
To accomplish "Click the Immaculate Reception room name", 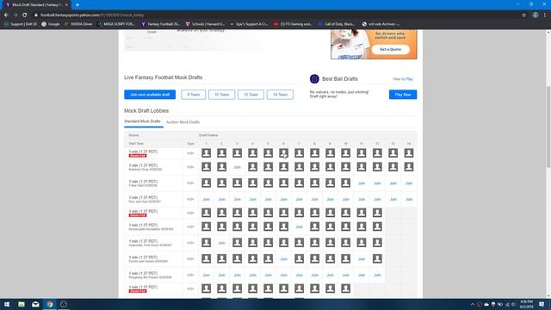I will pyautogui.click(x=152, y=229).
